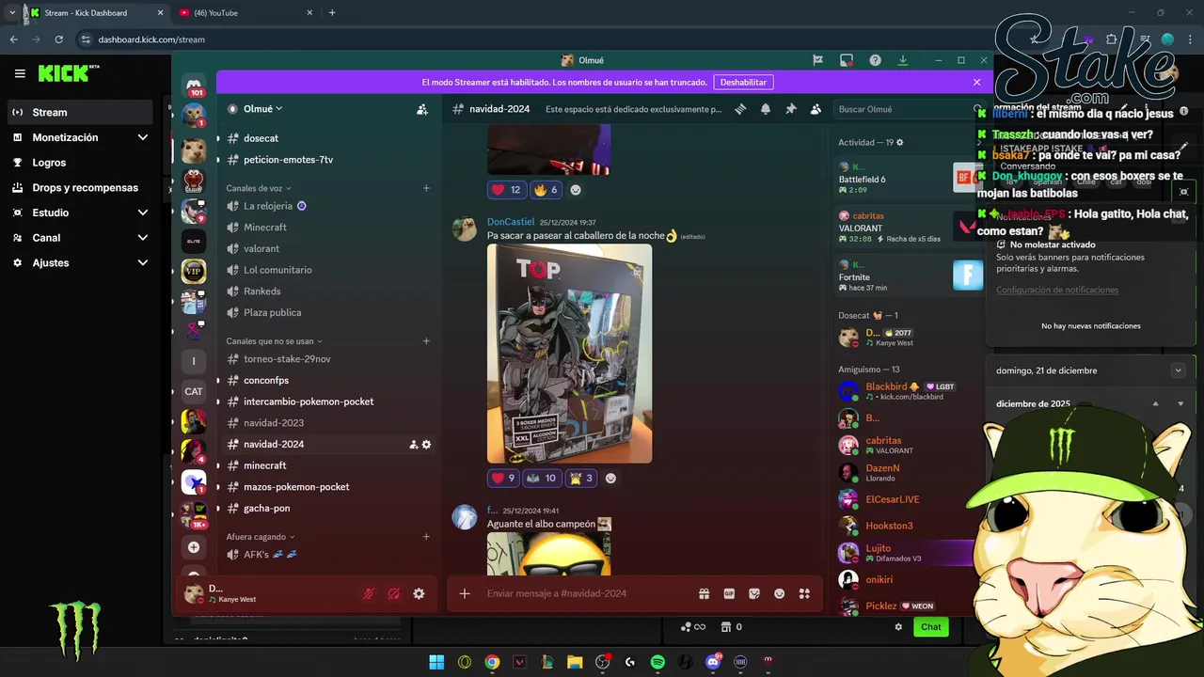1204x677 pixels.
Task: Click the Discord inbox flag icon
Action: coord(817,60)
